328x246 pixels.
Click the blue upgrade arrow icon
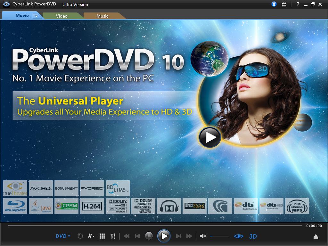(x=274, y=4)
